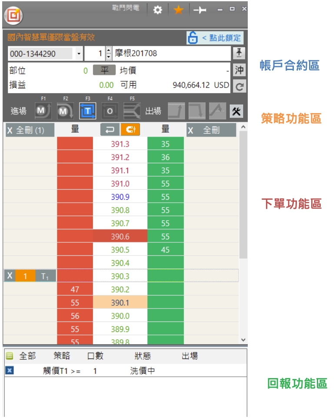Click the left X 全刪 (1) button
The width and height of the screenshot is (336, 419).
coord(30,130)
